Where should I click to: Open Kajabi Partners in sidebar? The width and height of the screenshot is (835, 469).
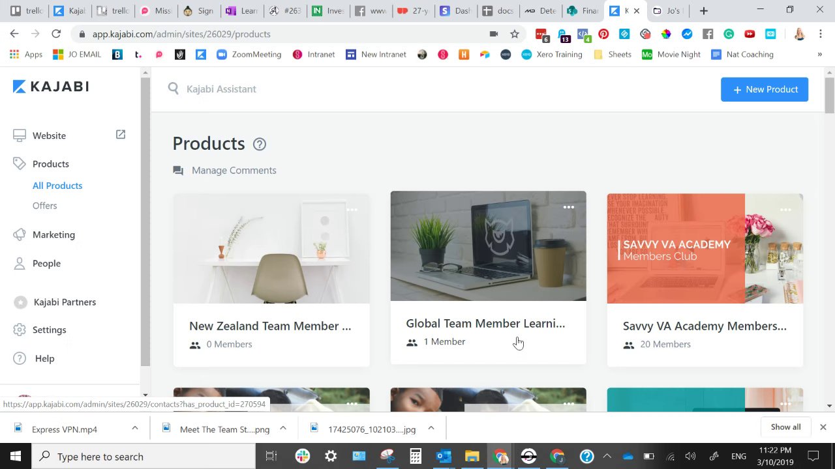pyautogui.click(x=65, y=302)
